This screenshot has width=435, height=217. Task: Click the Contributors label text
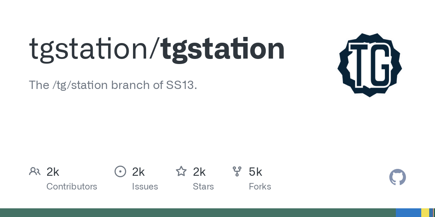click(72, 187)
